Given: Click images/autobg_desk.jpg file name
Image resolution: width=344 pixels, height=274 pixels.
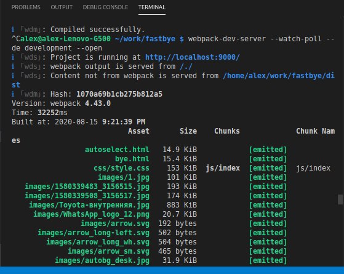Looking at the screenshot, I should coord(102,260).
